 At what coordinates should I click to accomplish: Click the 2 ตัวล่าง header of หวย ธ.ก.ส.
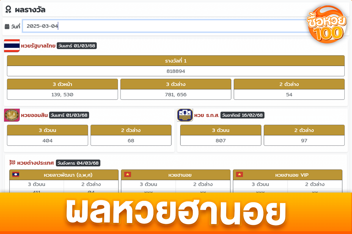click(x=304, y=130)
